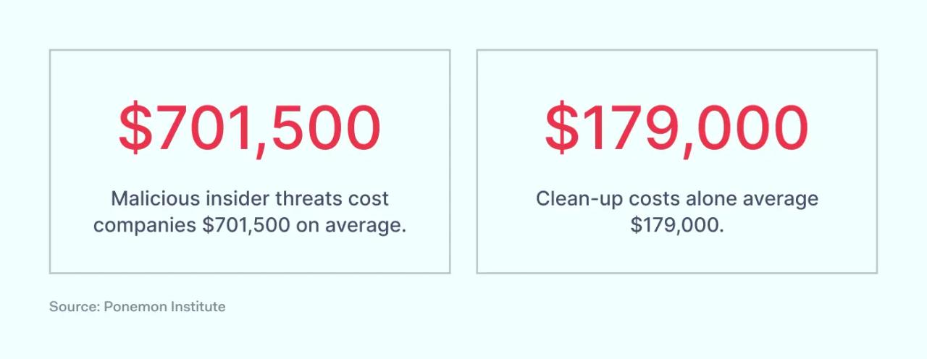
Task: Click "Ponemon Institute" in the source caption
Action: [x=164, y=307]
